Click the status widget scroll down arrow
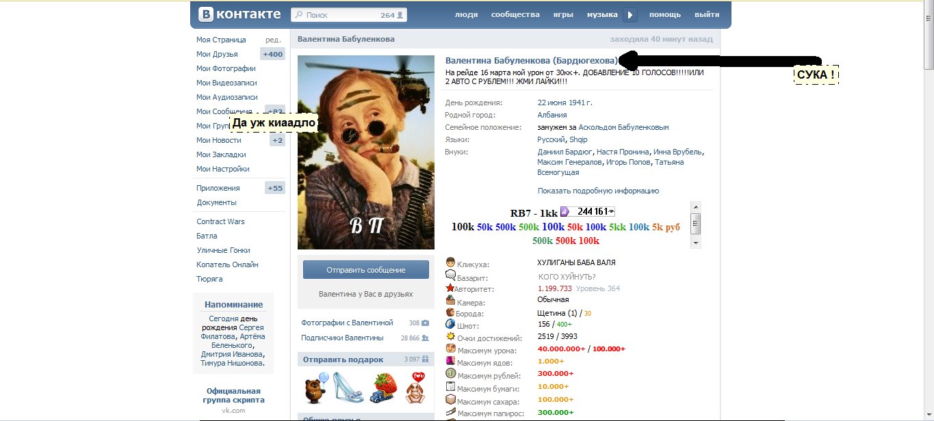The image size is (934, 421). pyautogui.click(x=696, y=243)
